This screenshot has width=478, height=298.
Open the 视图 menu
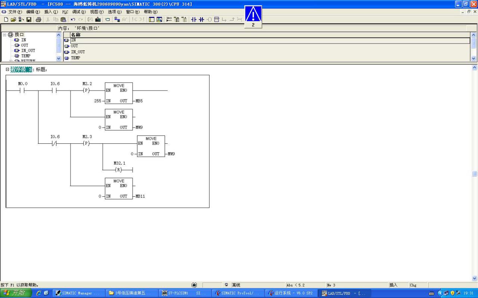tap(97, 12)
